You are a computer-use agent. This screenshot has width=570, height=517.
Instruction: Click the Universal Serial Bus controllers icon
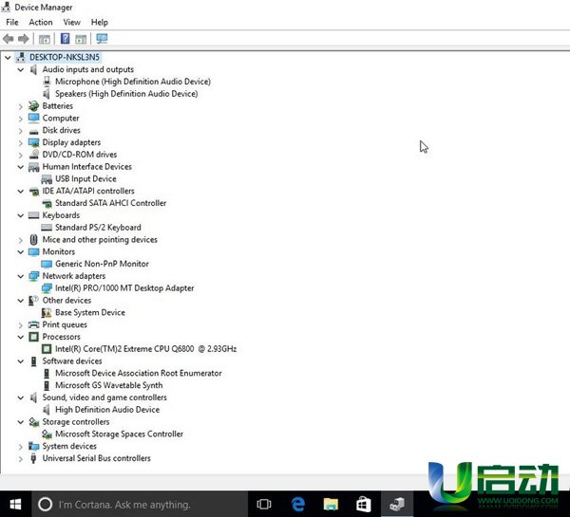pyautogui.click(x=33, y=458)
